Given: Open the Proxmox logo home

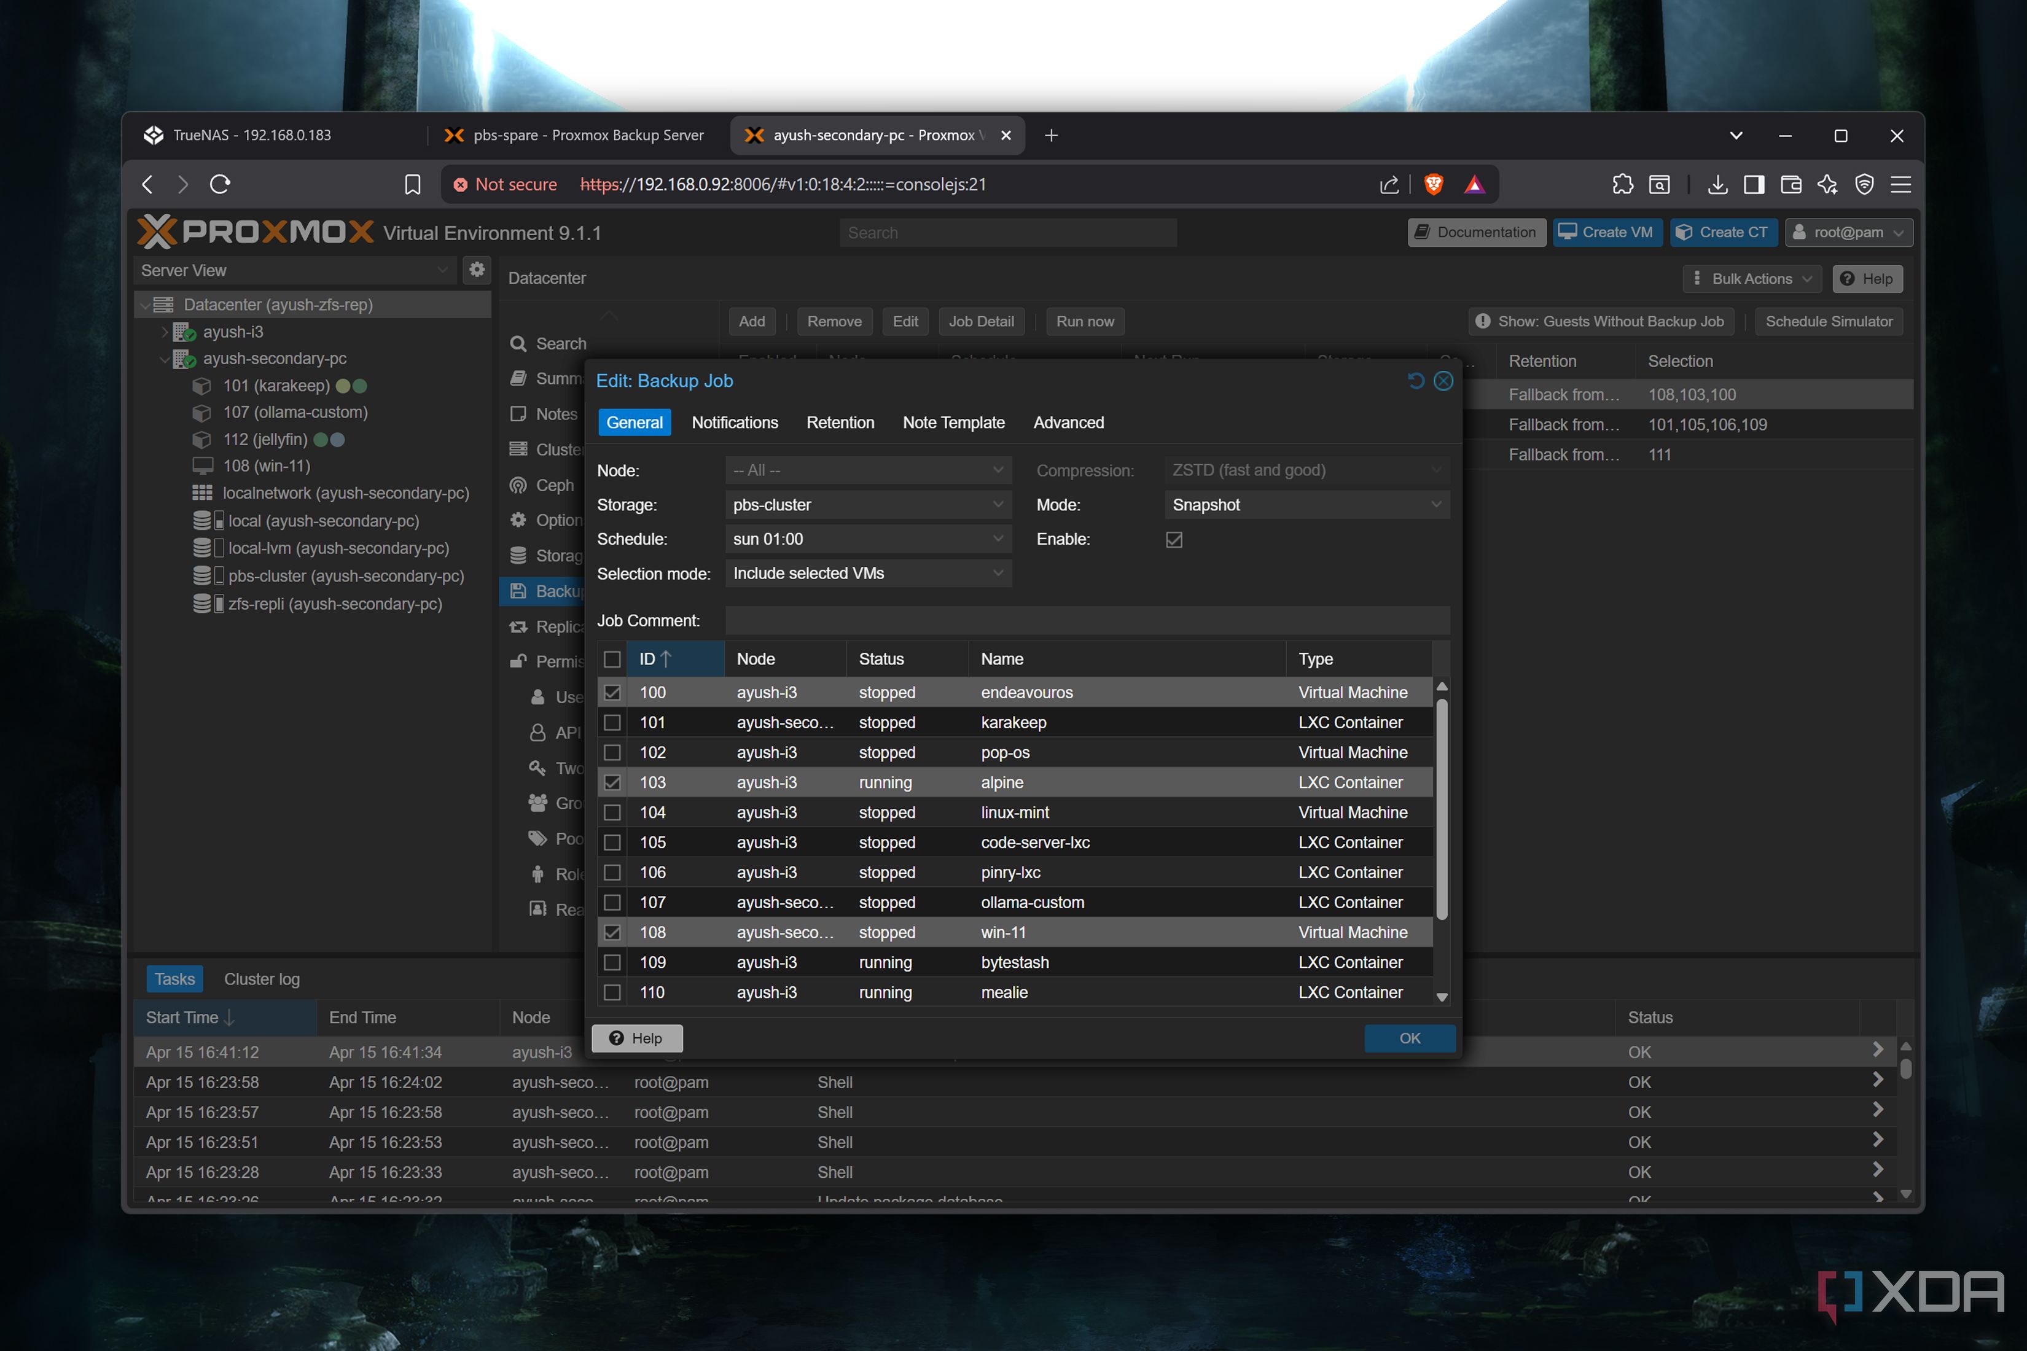Looking at the screenshot, I should point(256,232).
